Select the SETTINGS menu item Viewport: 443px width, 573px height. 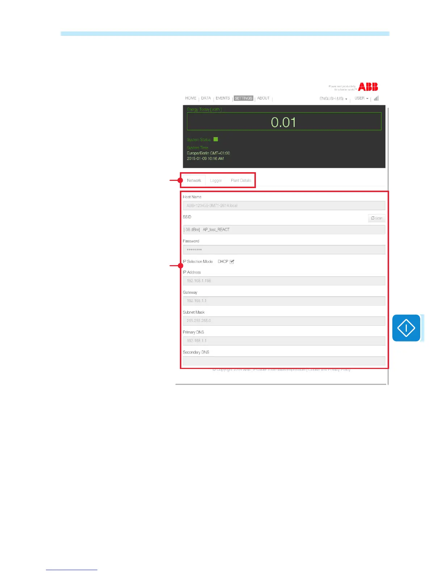tap(243, 98)
